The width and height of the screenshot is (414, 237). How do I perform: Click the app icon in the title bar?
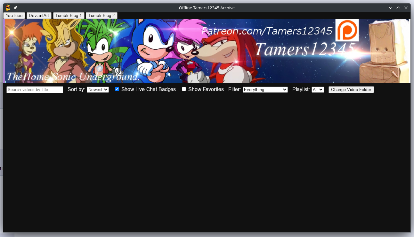tap(8, 8)
